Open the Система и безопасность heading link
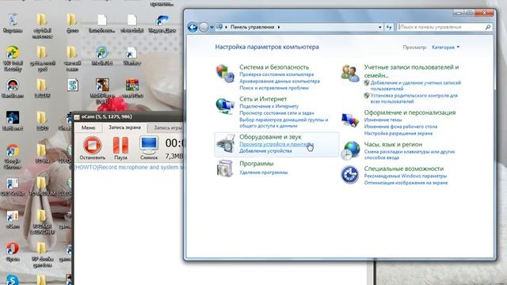Image resolution: width=507 pixels, height=285 pixels. [274, 67]
